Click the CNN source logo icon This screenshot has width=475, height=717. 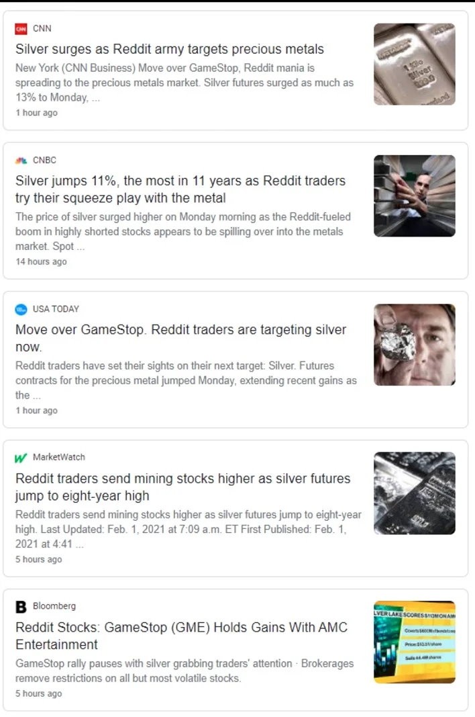click(21, 28)
